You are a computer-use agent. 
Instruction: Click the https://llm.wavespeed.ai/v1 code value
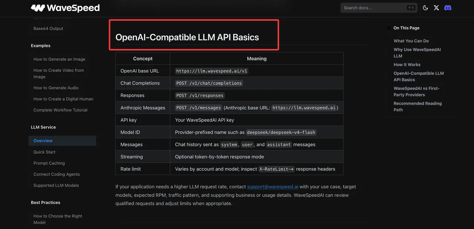click(x=211, y=71)
